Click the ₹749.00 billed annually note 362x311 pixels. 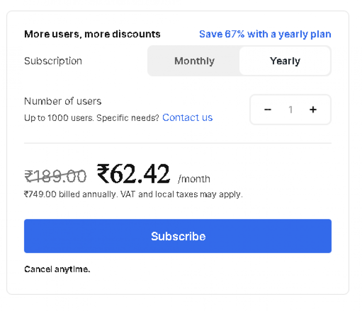coord(133,194)
